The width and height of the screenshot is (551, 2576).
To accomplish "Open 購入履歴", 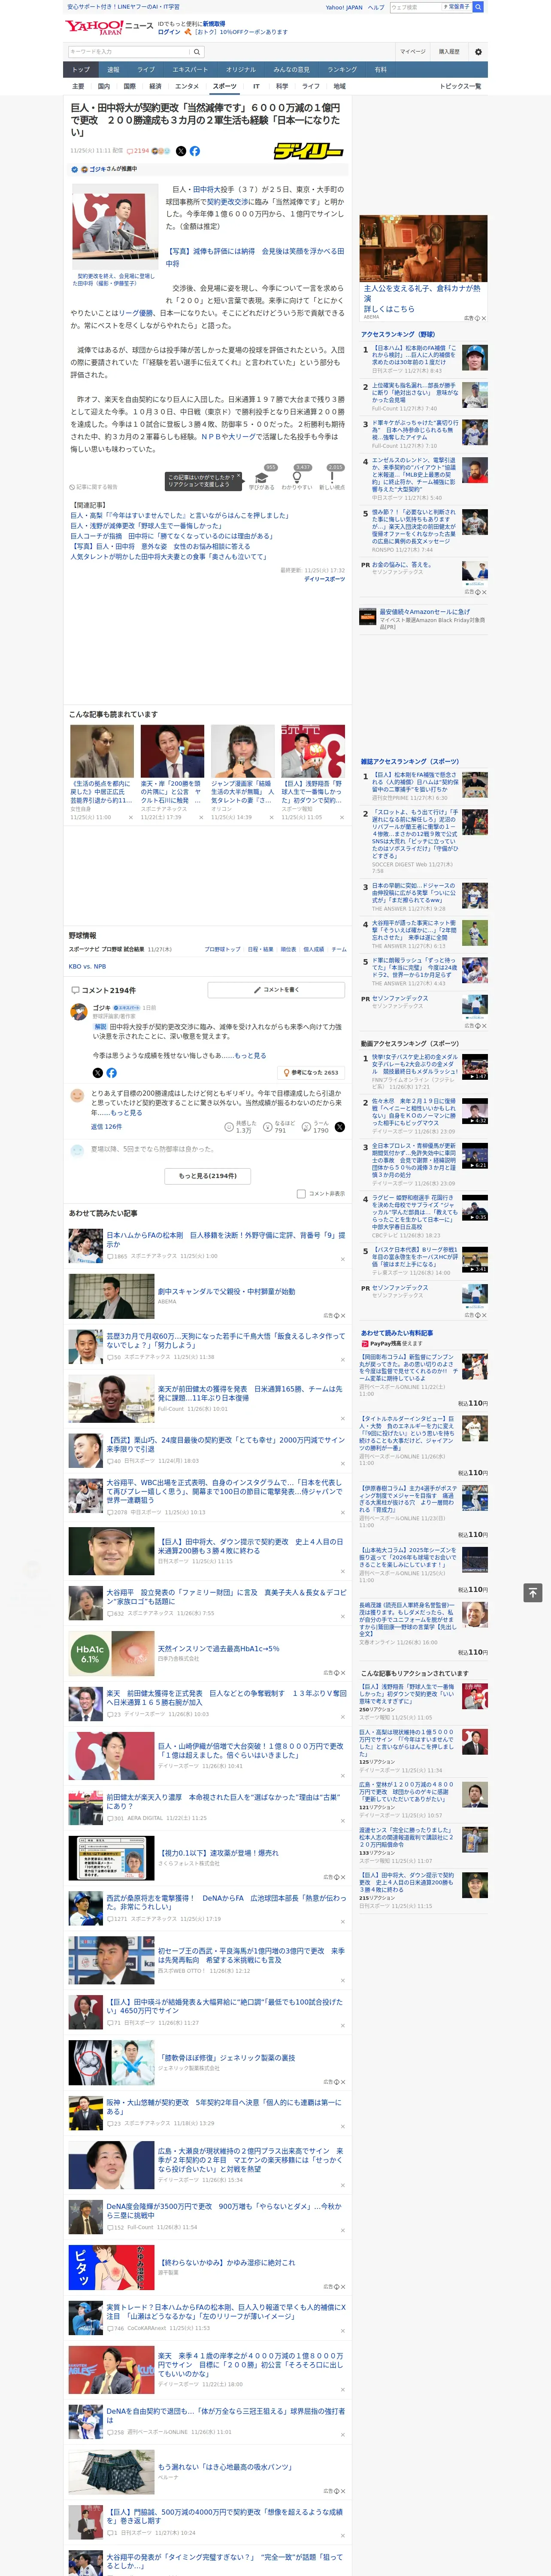I will pyautogui.click(x=449, y=51).
